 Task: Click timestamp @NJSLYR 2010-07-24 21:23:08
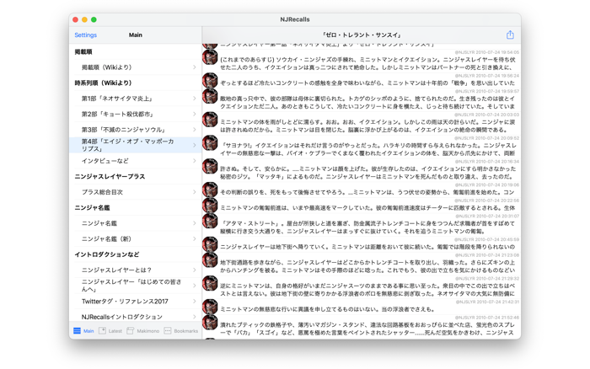[487, 255]
